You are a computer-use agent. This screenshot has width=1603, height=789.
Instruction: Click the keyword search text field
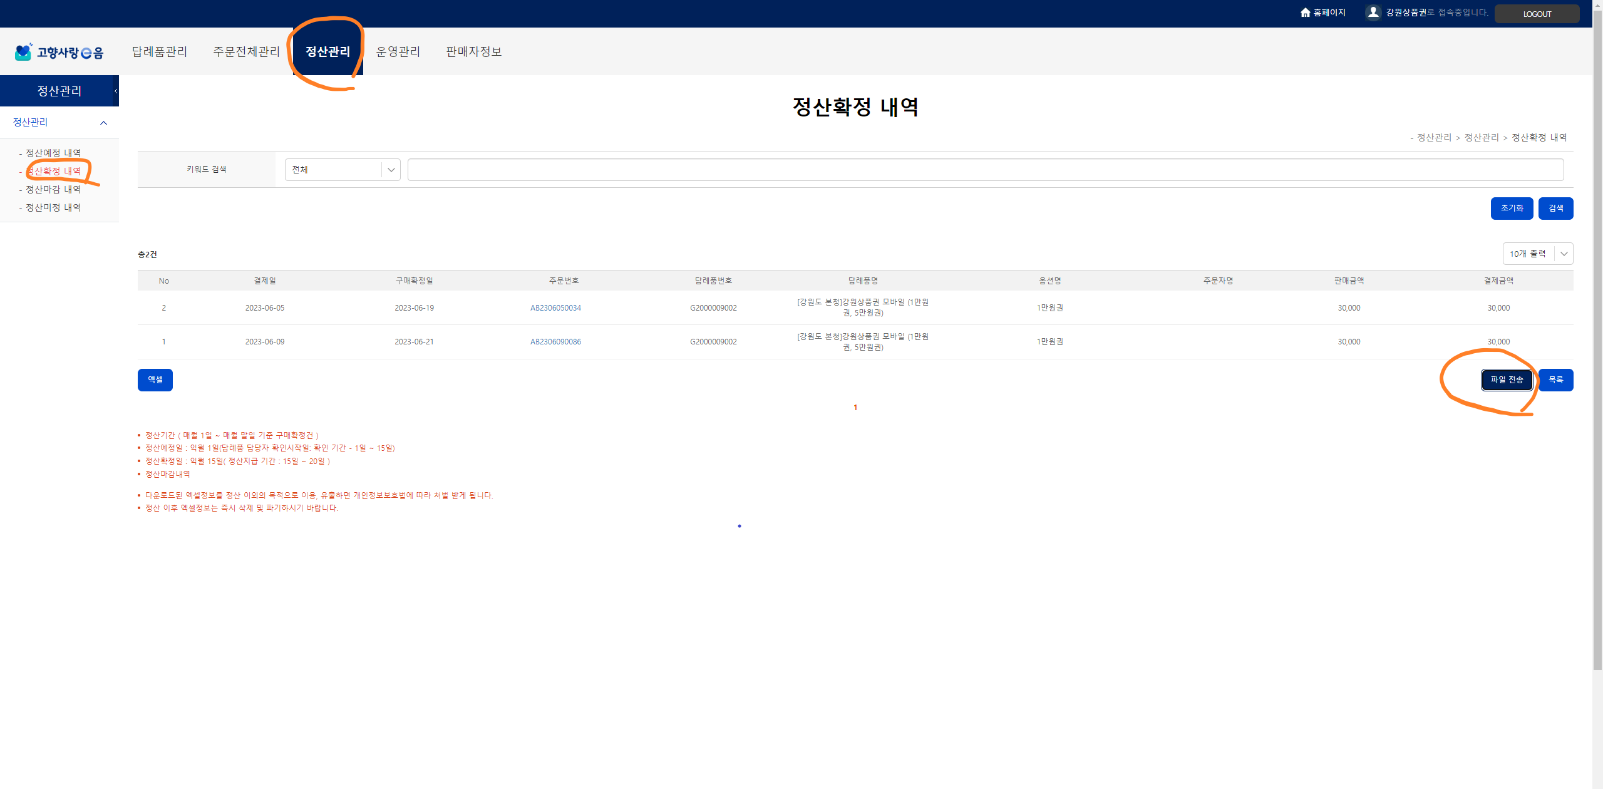coord(986,170)
